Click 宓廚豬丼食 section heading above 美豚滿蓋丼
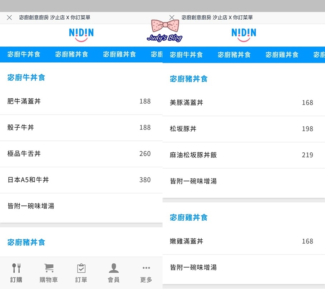This screenshot has height=289, width=325. [189, 79]
